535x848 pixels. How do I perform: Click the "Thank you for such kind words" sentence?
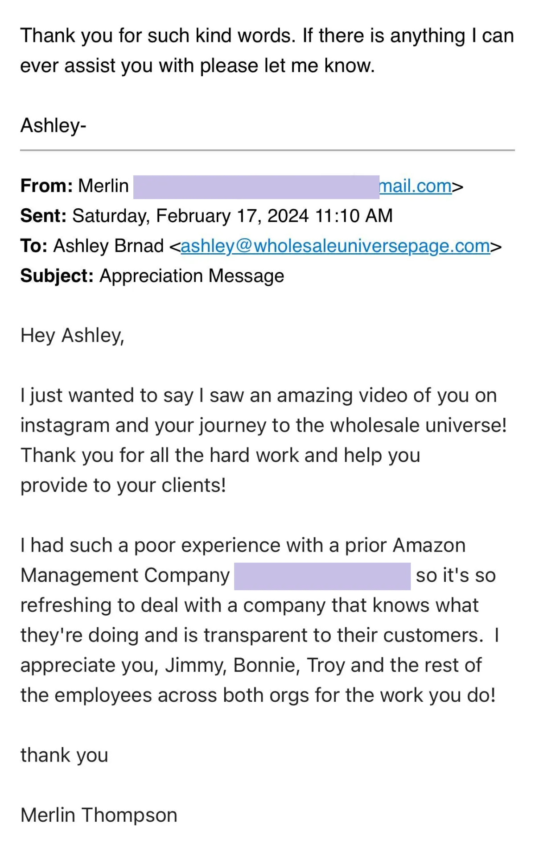158,36
